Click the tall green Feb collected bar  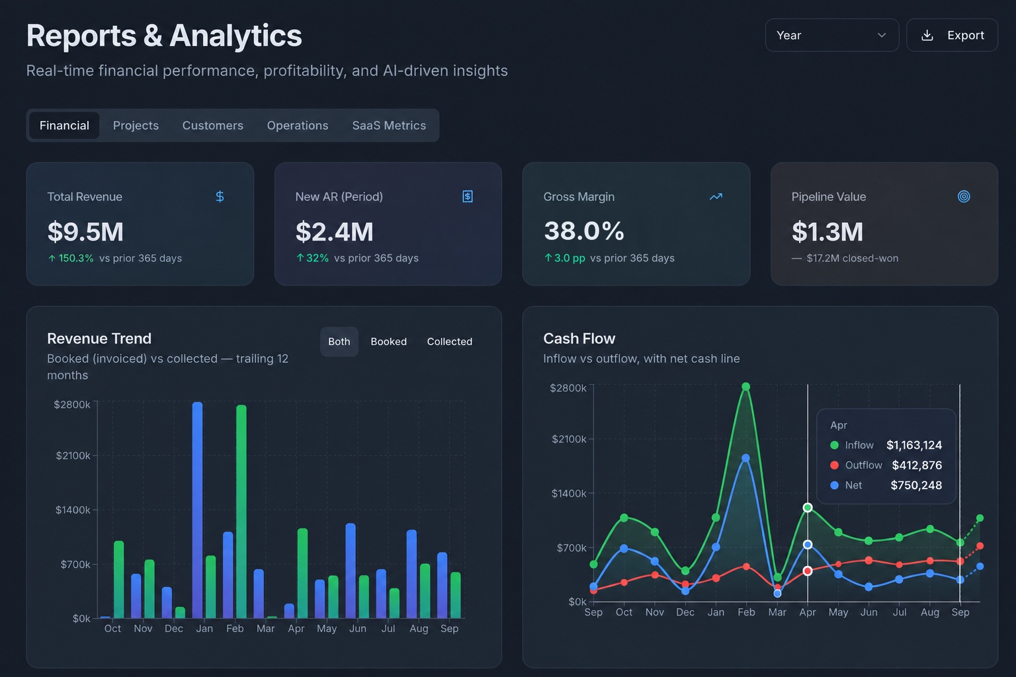(241, 512)
